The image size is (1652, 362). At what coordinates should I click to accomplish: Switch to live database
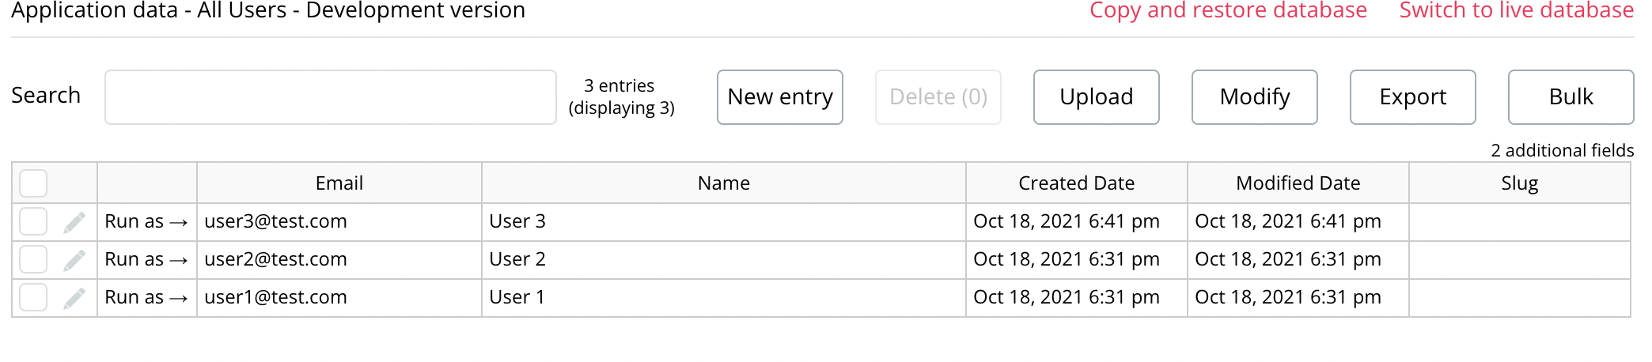click(1517, 10)
